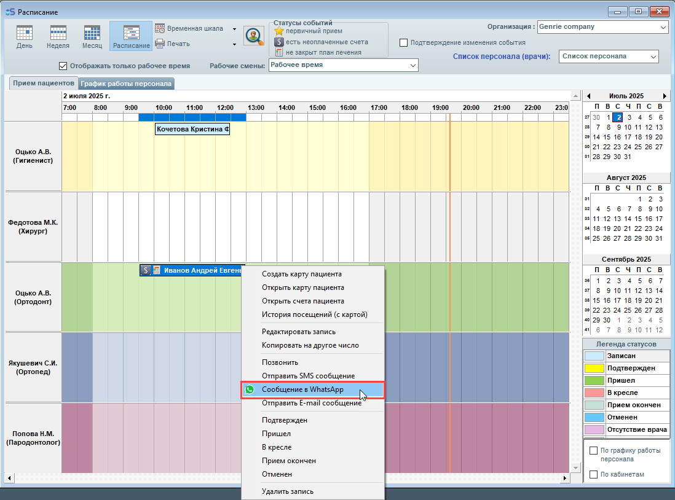Open the Рабочие смены dropdown
Screen dimensions: 675x500
[x=412, y=65]
